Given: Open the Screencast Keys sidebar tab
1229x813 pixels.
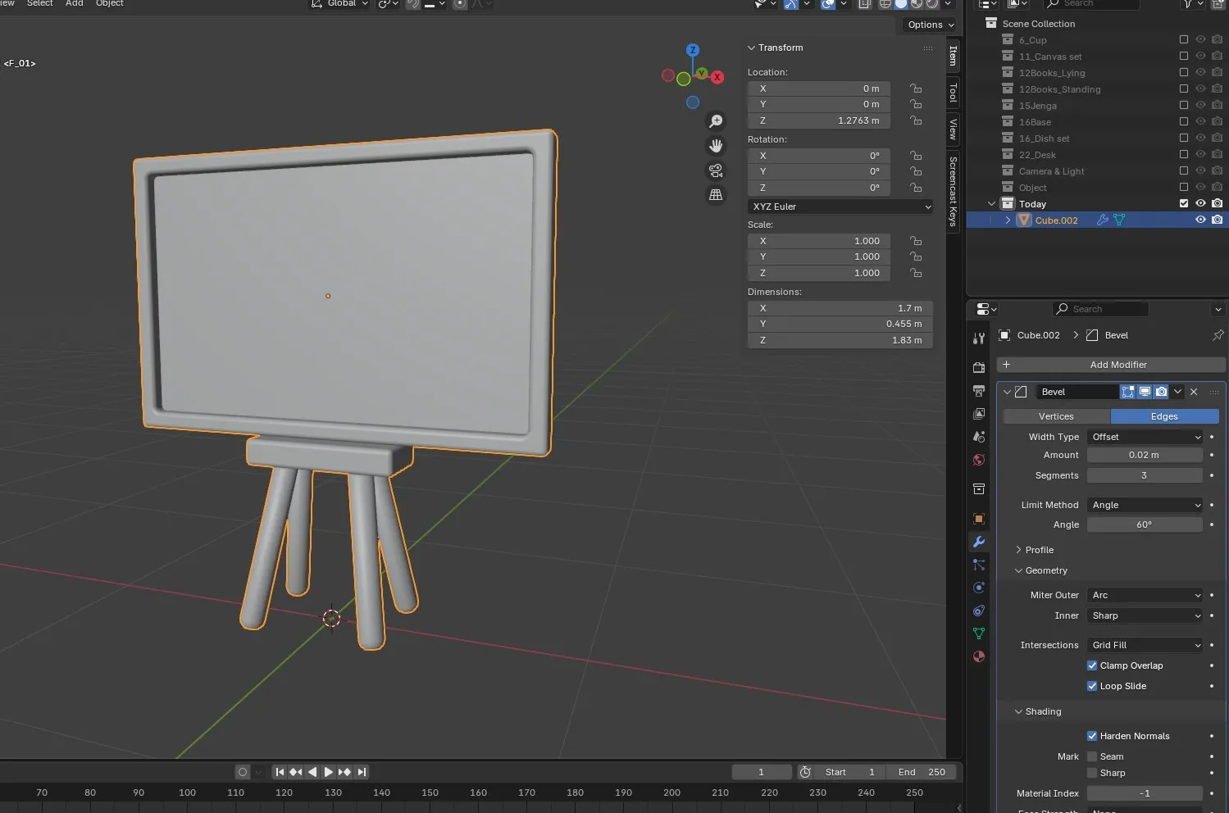Looking at the screenshot, I should tap(953, 191).
